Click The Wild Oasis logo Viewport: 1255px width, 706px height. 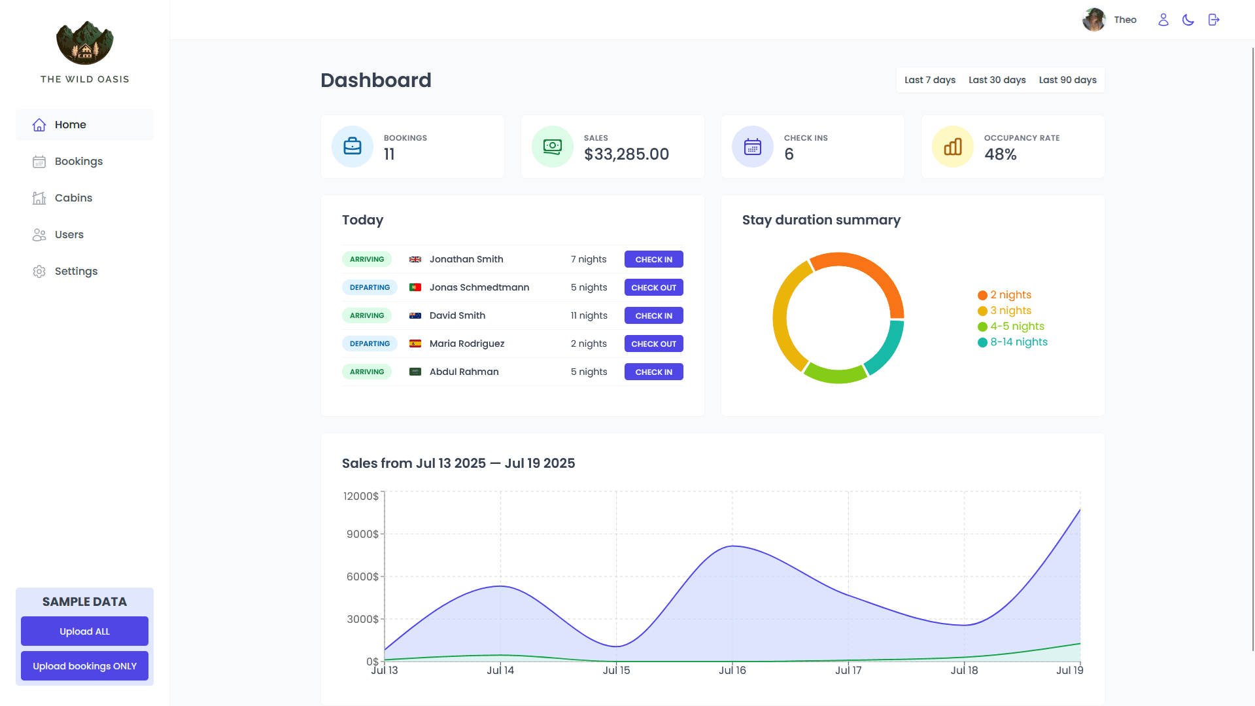tap(84, 42)
